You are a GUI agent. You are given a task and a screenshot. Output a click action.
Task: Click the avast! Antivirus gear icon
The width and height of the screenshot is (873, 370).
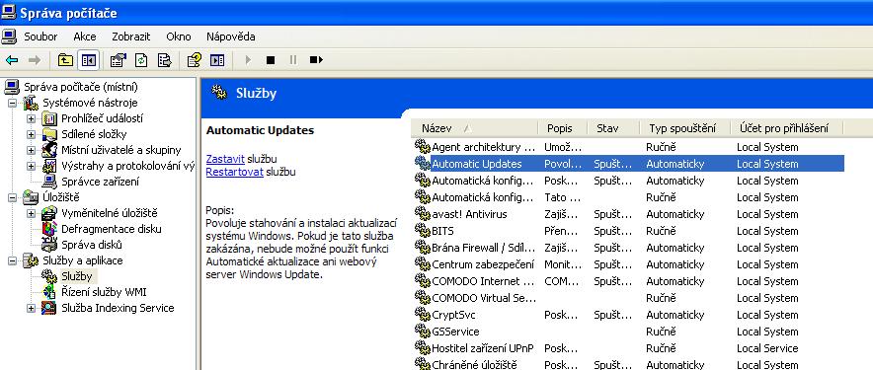click(423, 214)
